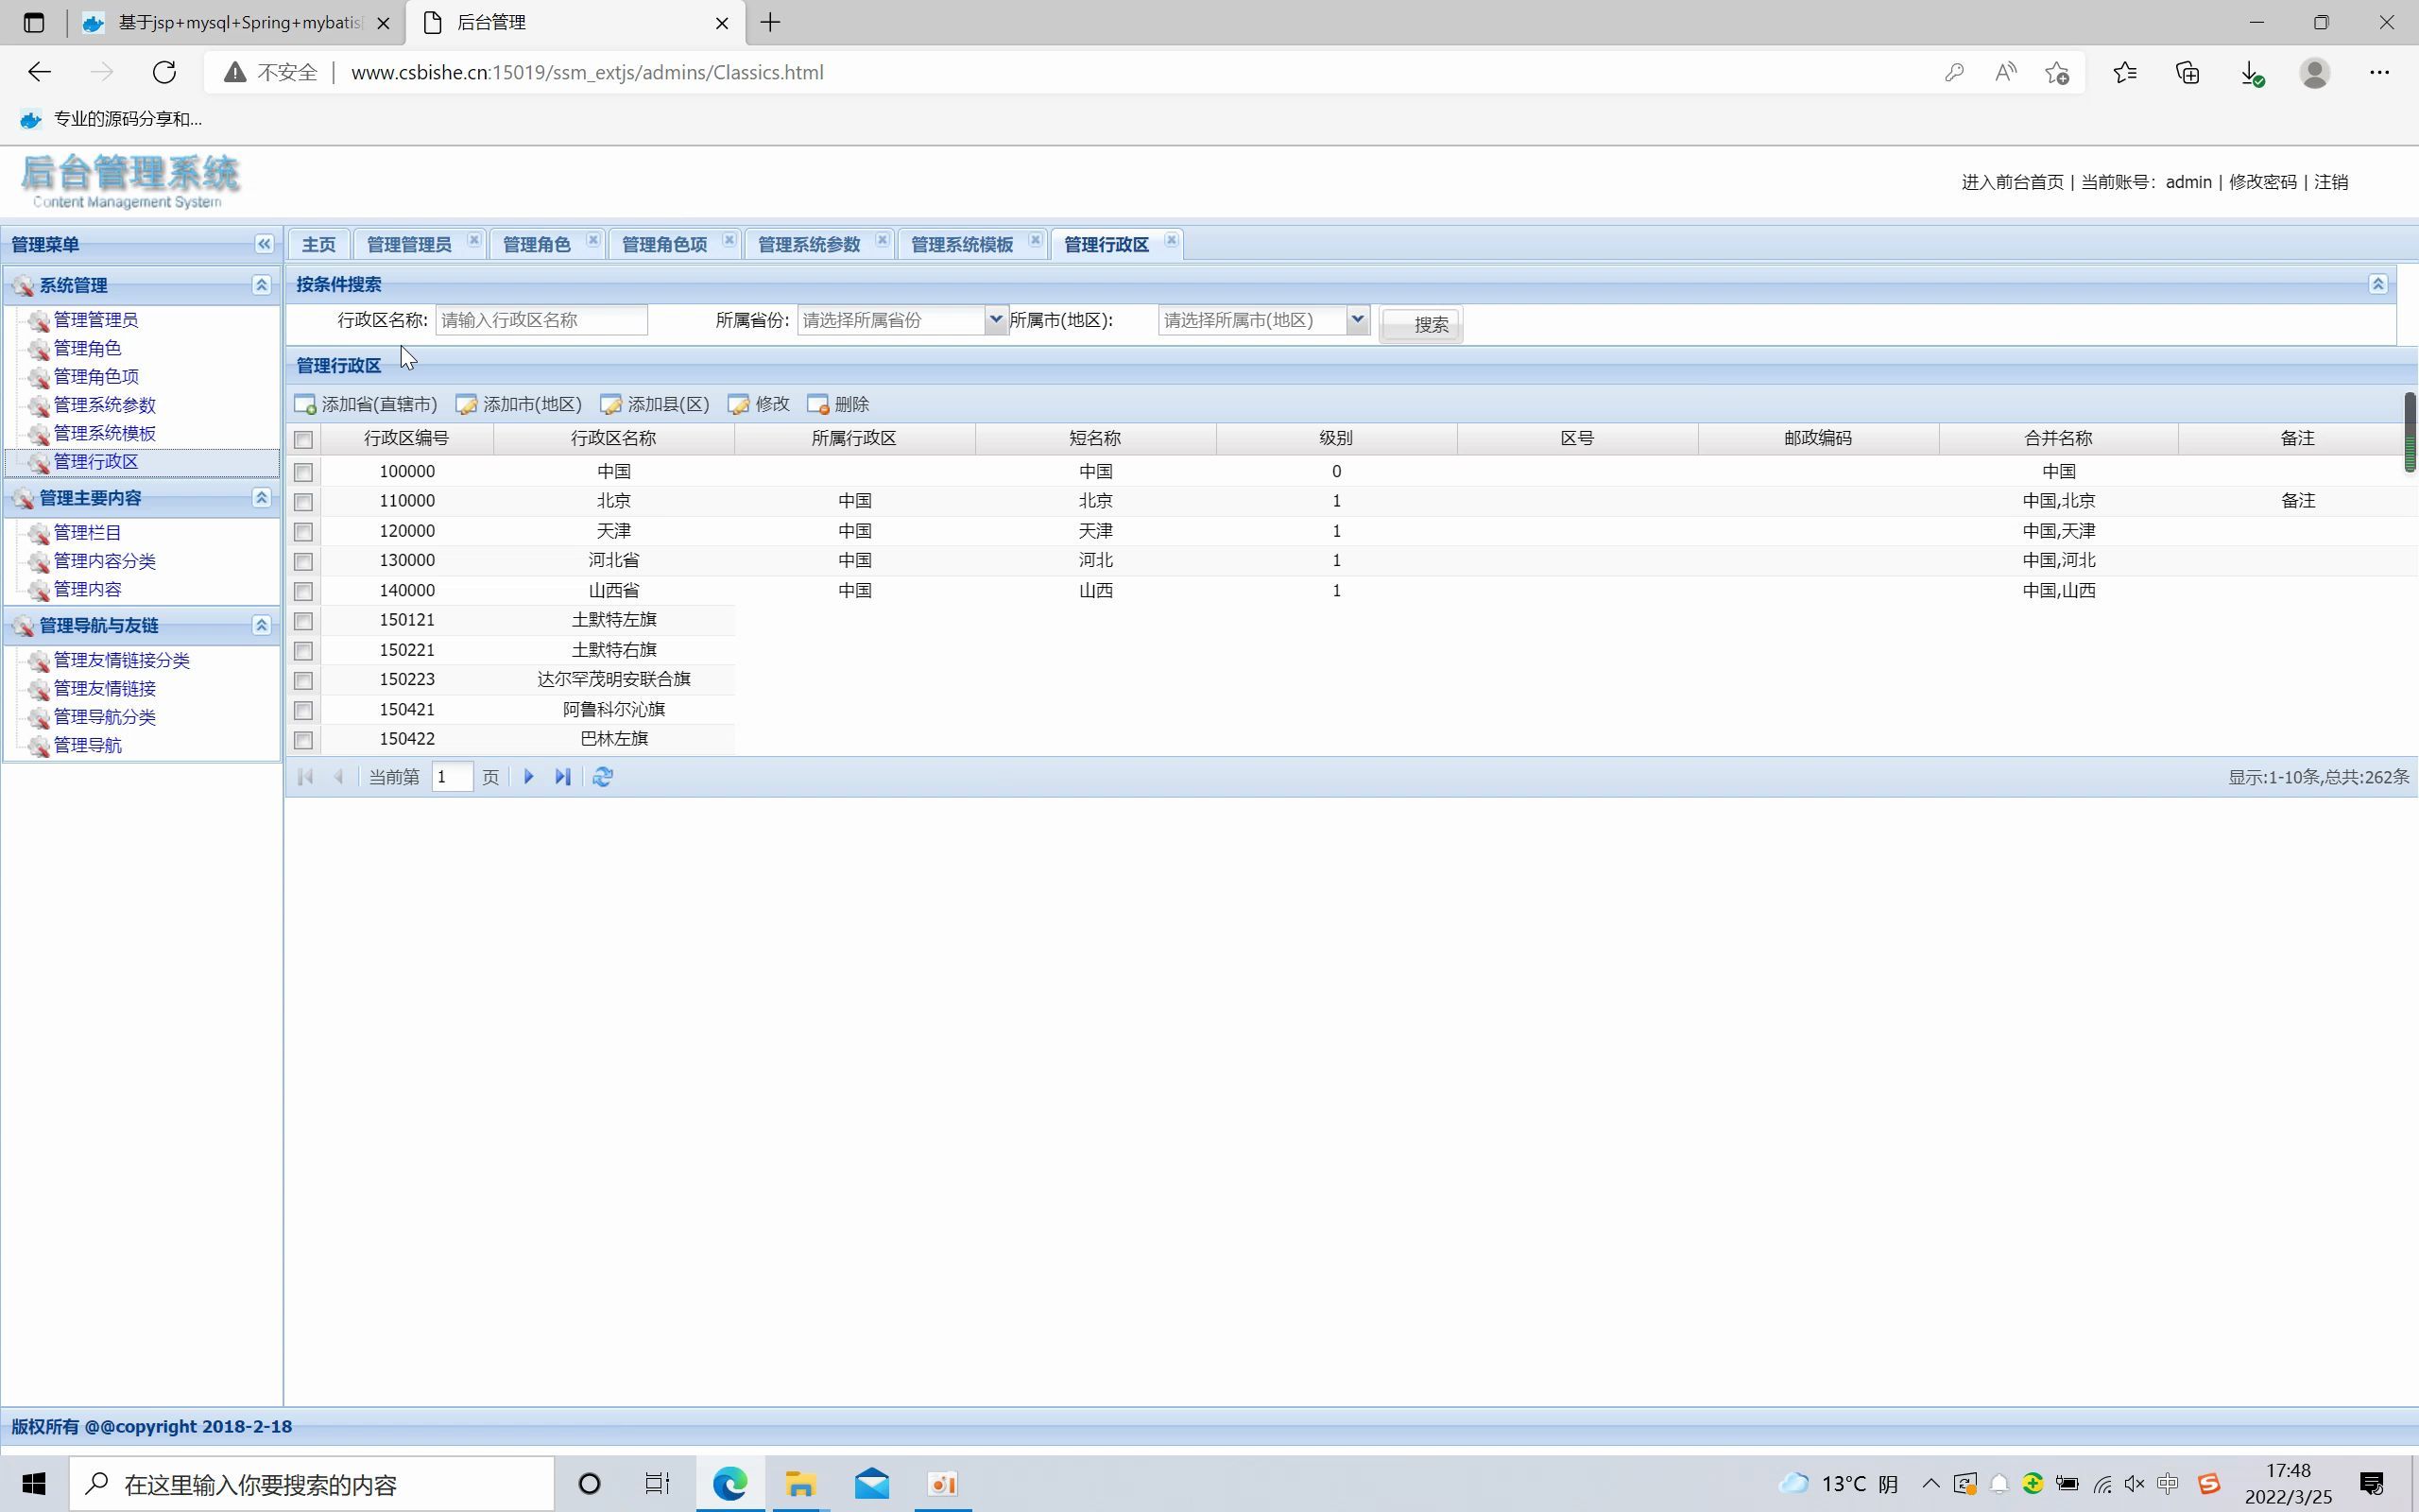This screenshot has height=1512, width=2419.
Task: Collapse the 管理导航与友链 menu section
Action: pos(262,626)
